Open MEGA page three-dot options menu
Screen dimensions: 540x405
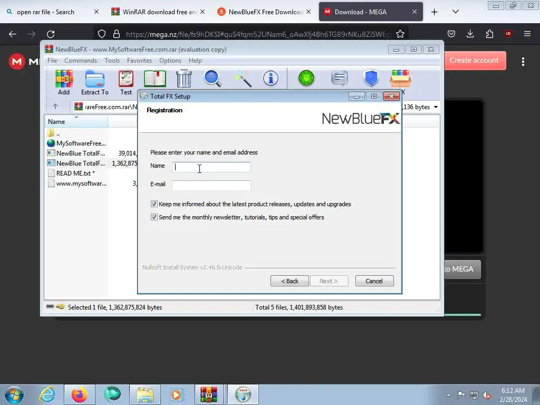pos(523,62)
